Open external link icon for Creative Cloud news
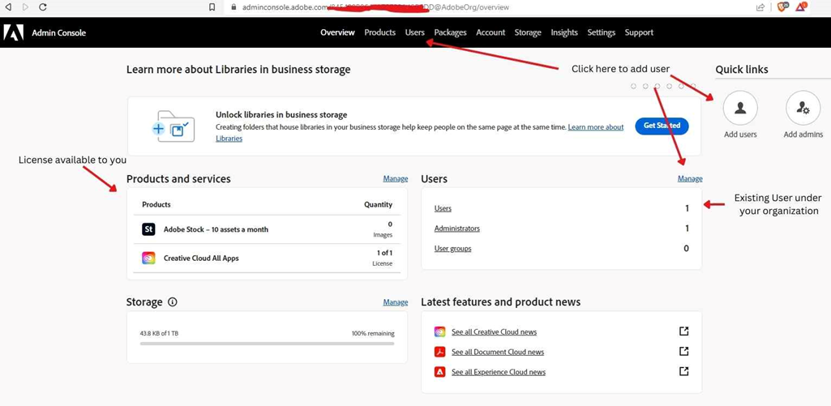Image resolution: width=831 pixels, height=406 pixels. coord(683,331)
